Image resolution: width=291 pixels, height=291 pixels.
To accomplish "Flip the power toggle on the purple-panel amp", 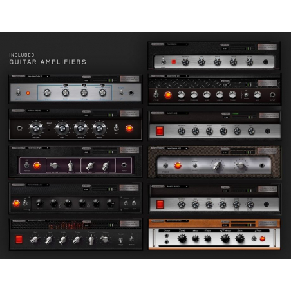I will pyautogui.click(x=26, y=165).
